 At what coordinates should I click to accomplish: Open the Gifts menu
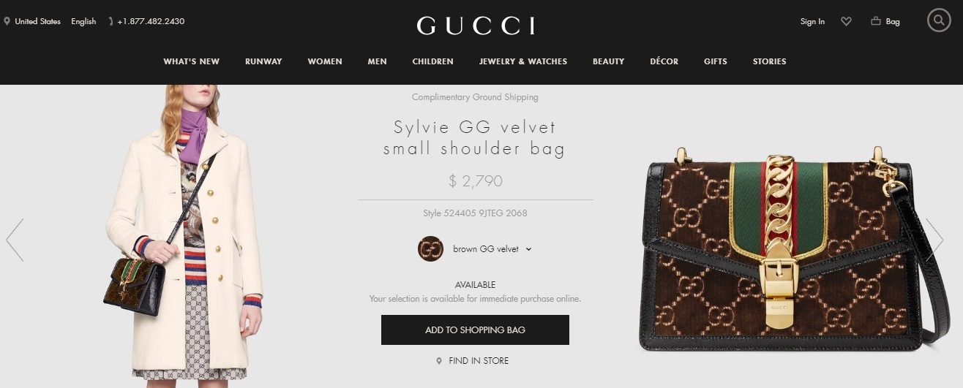click(x=716, y=61)
